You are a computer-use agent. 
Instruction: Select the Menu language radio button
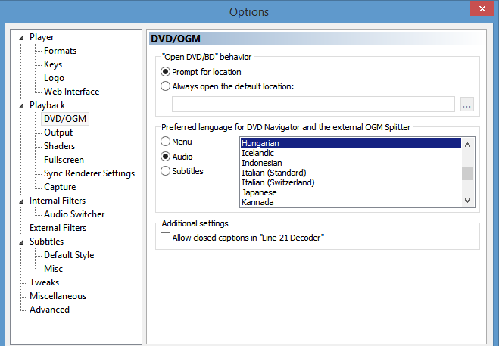pos(166,142)
